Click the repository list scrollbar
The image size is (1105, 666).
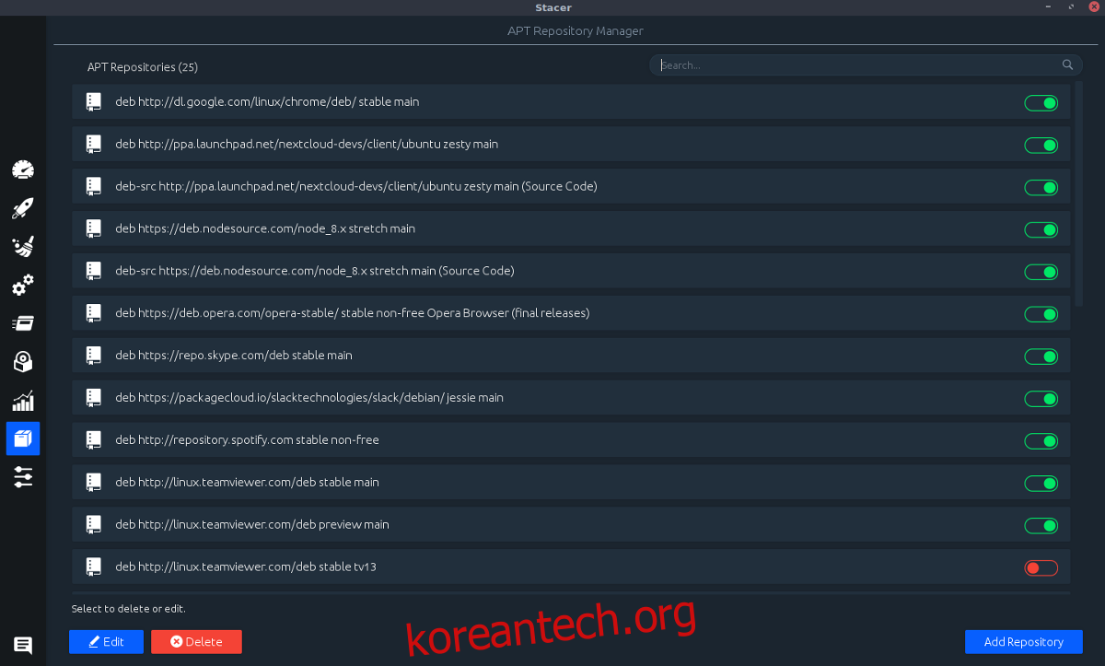coord(1079,193)
